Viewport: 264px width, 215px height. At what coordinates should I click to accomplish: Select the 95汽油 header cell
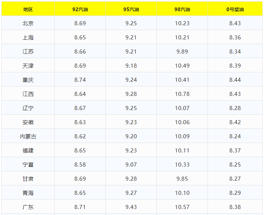[x=131, y=9]
